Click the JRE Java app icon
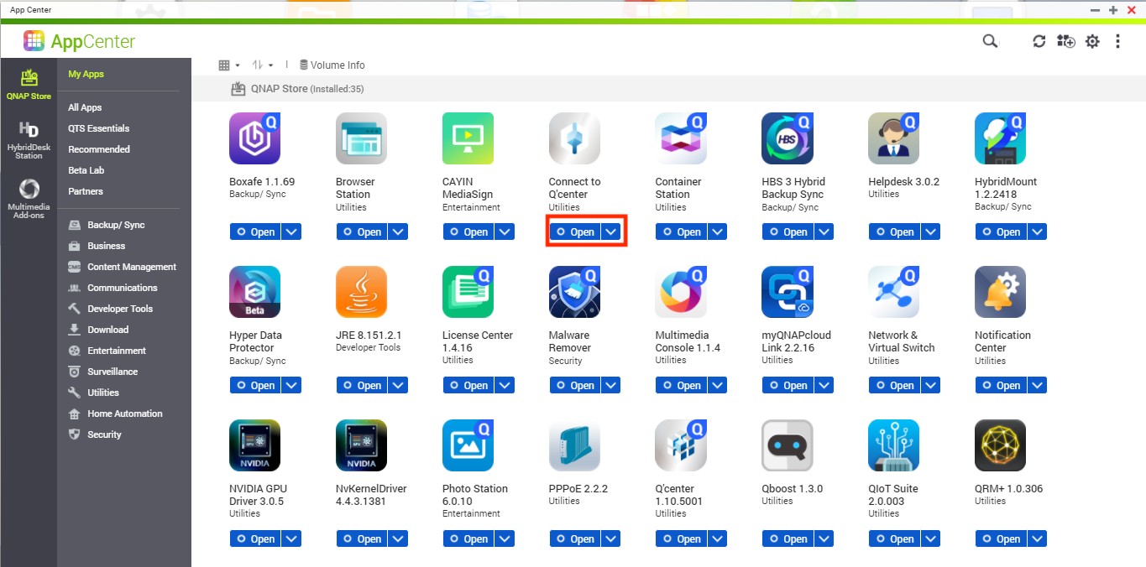The width and height of the screenshot is (1146, 567). click(361, 292)
